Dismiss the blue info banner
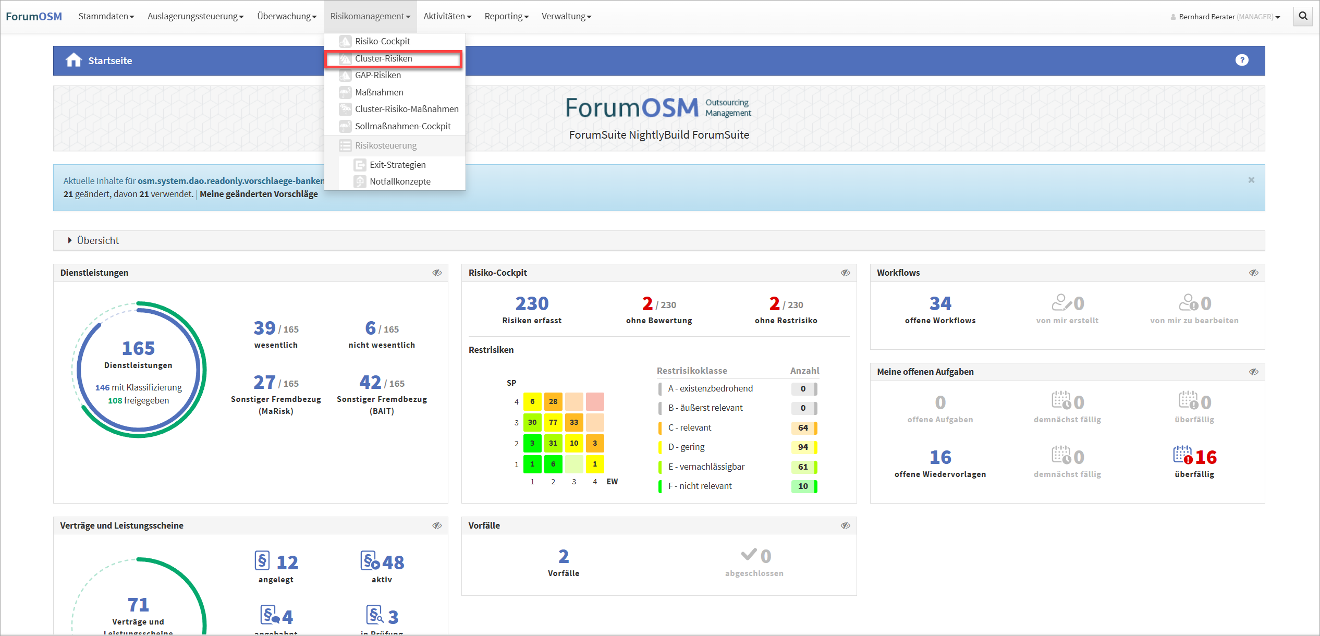Screen dimensions: 1320x636 (x=1251, y=180)
